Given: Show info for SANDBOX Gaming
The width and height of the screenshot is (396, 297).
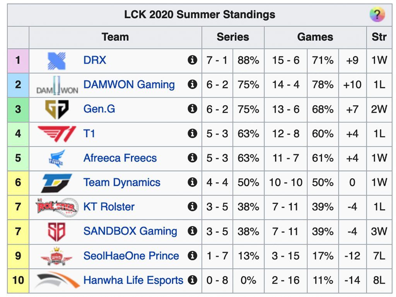Looking at the screenshot, I should tap(192, 231).
